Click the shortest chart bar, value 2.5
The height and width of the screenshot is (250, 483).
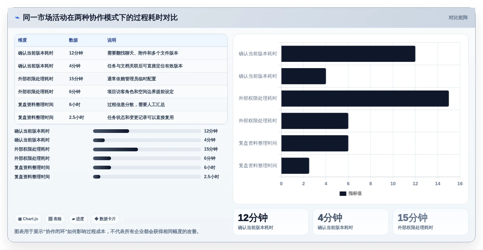(295, 166)
